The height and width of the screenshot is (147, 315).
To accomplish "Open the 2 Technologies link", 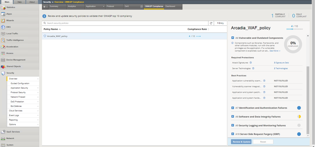I will pos(281,68).
